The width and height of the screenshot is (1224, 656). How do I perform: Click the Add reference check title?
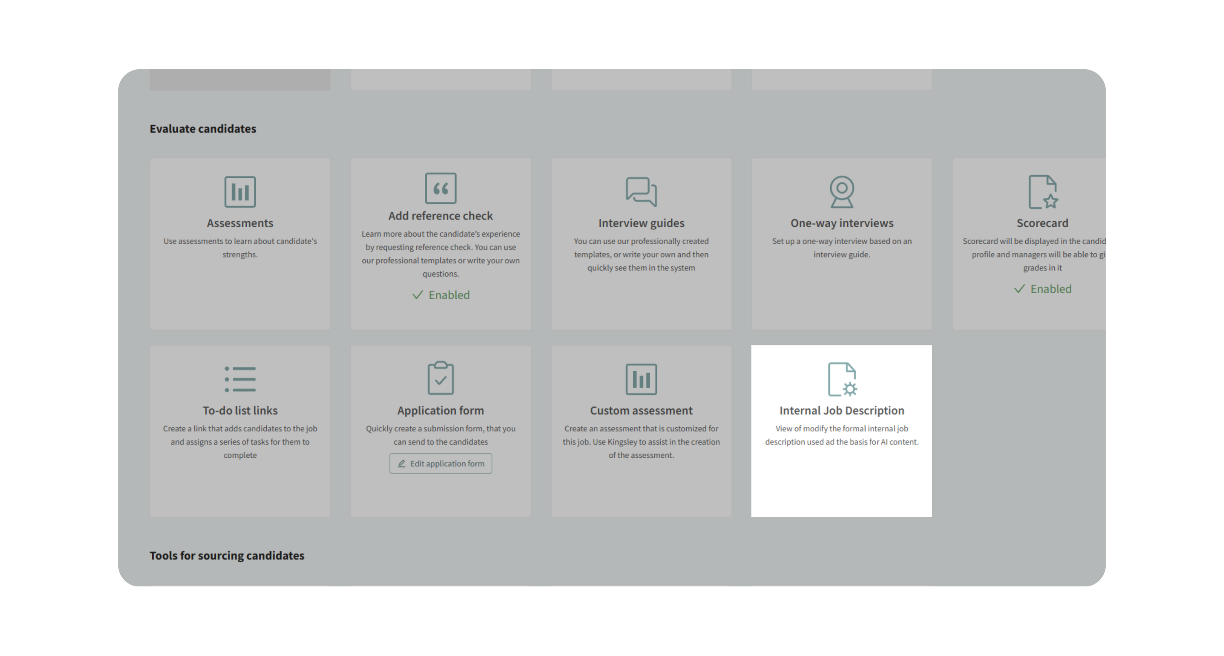tap(441, 216)
